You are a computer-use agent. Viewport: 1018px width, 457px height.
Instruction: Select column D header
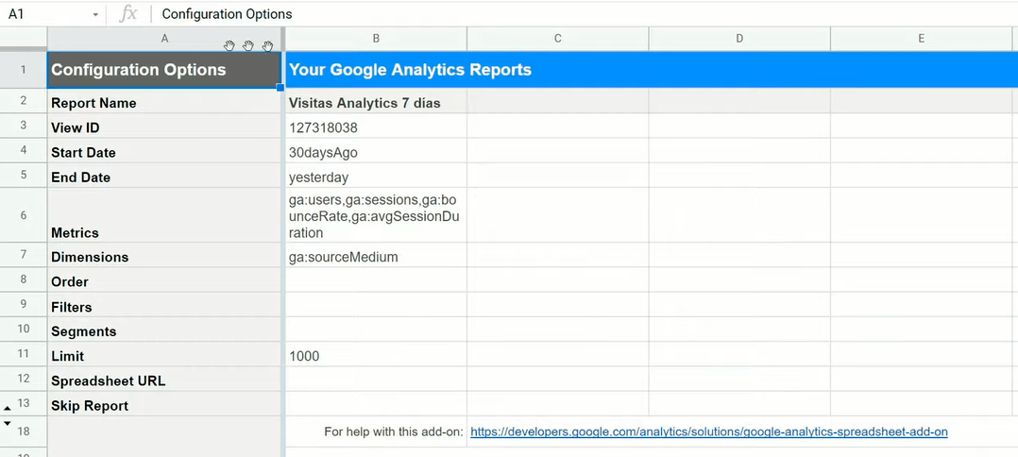739,39
